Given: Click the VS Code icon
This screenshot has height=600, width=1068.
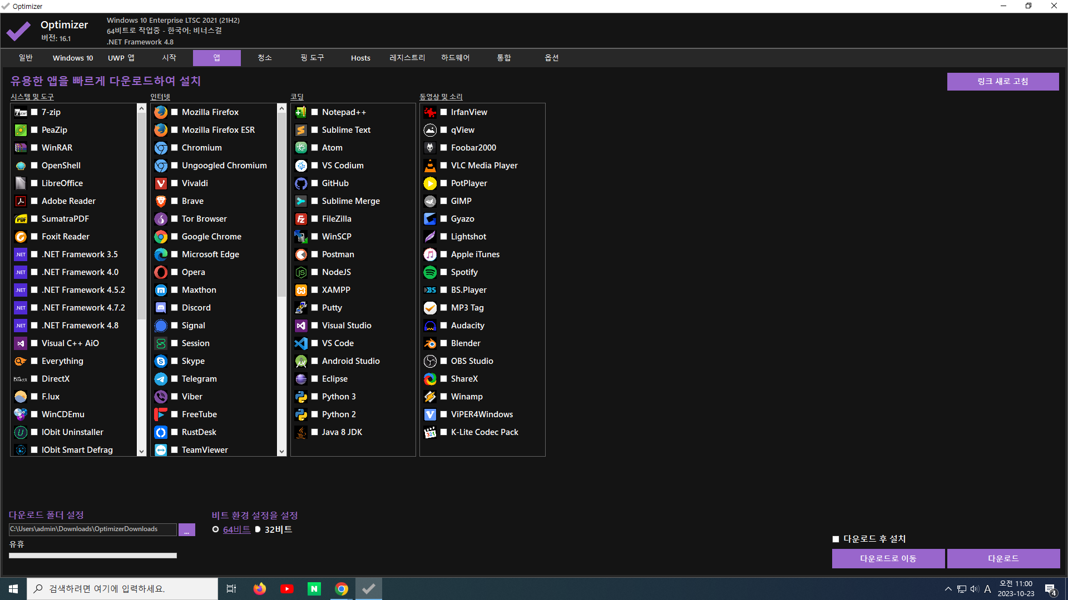Looking at the screenshot, I should 301,343.
